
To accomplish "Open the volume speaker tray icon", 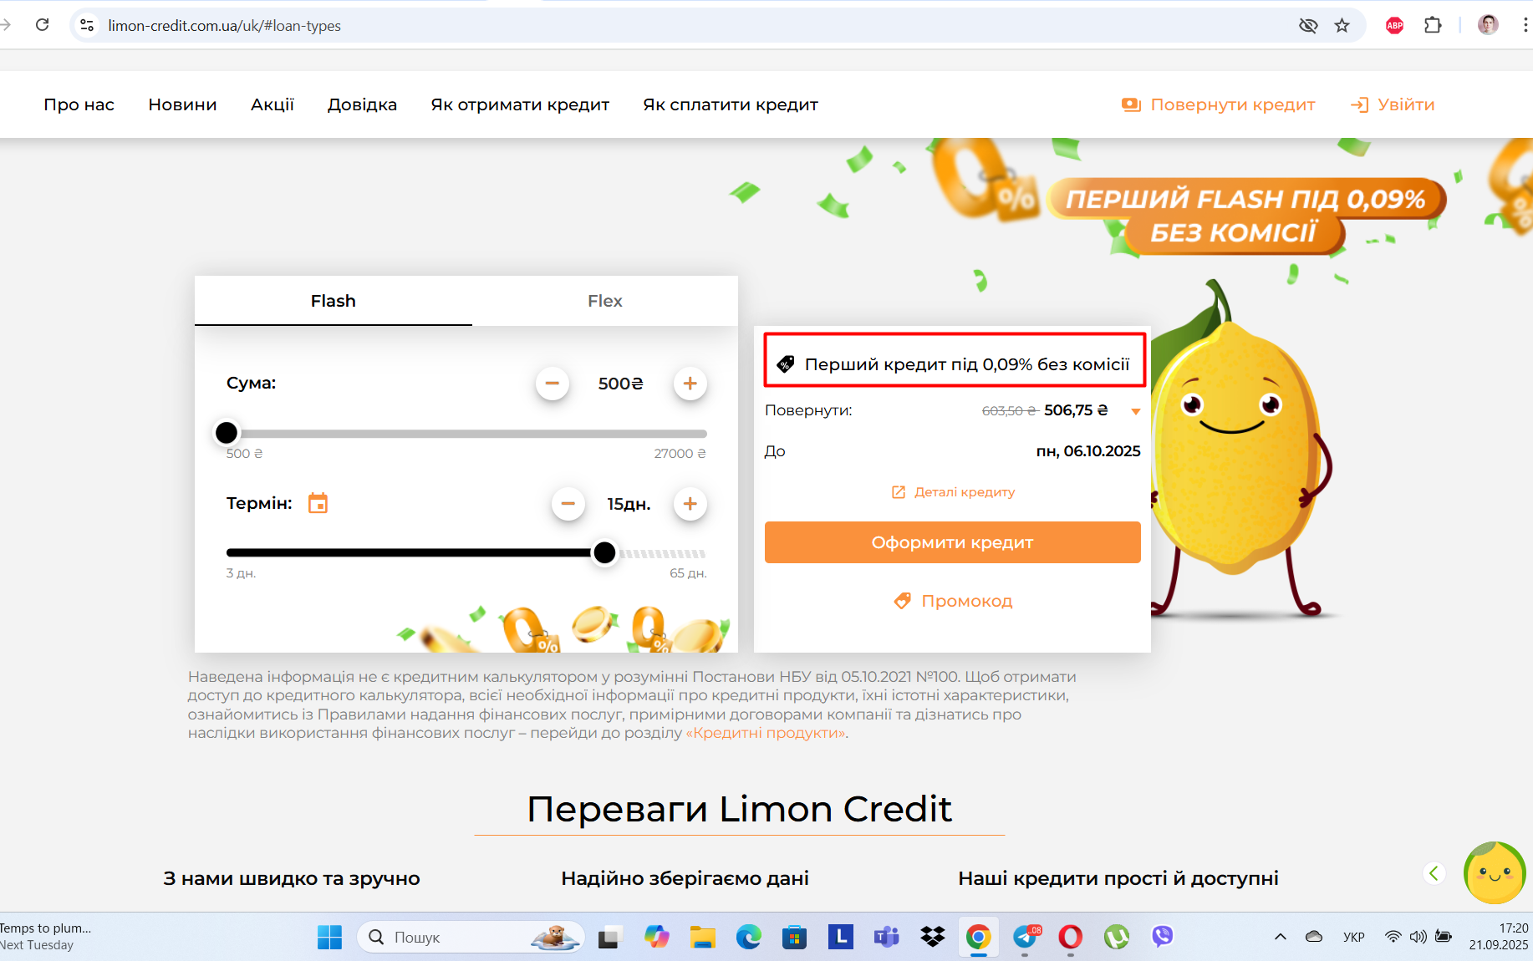I will click(x=1418, y=937).
